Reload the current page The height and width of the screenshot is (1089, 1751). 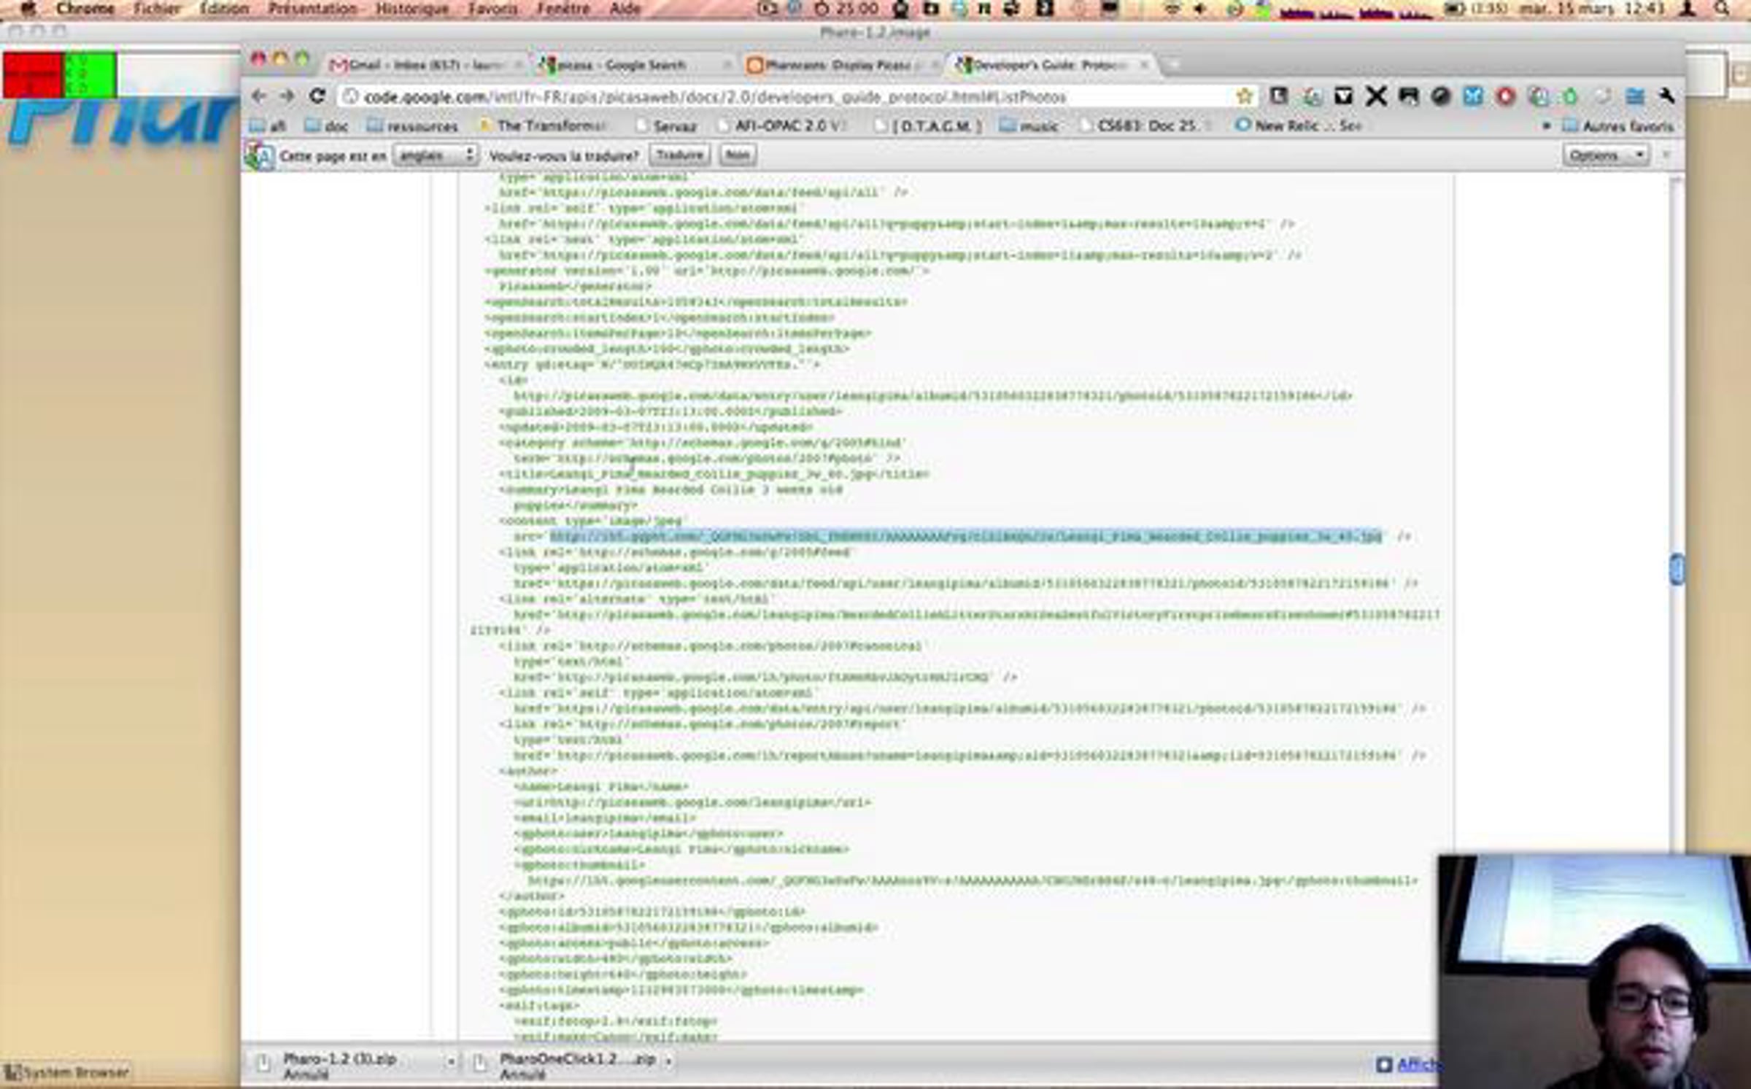pos(317,96)
